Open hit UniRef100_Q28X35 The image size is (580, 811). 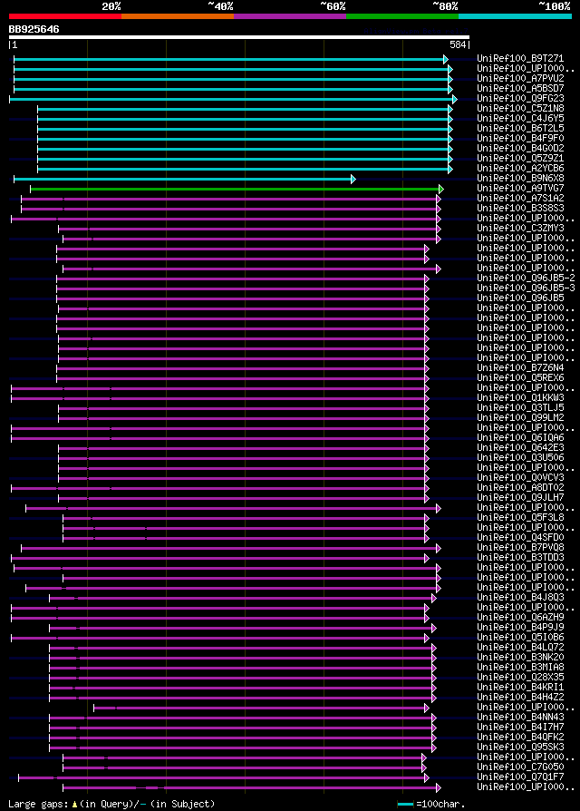click(x=520, y=677)
